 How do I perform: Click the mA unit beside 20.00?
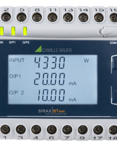[73, 84]
